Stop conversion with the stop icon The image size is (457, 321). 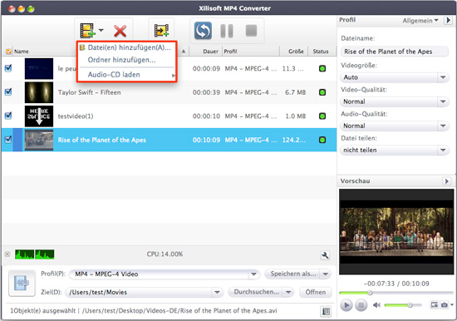pyautogui.click(x=251, y=30)
